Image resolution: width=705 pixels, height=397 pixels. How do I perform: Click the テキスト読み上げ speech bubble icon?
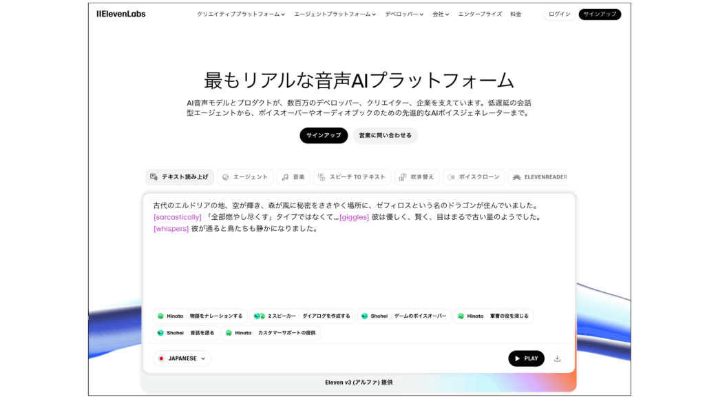(153, 177)
